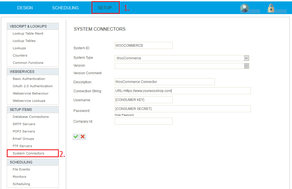The image size is (292, 189).
Task: Open SMTP Servers
Action: [24, 124]
